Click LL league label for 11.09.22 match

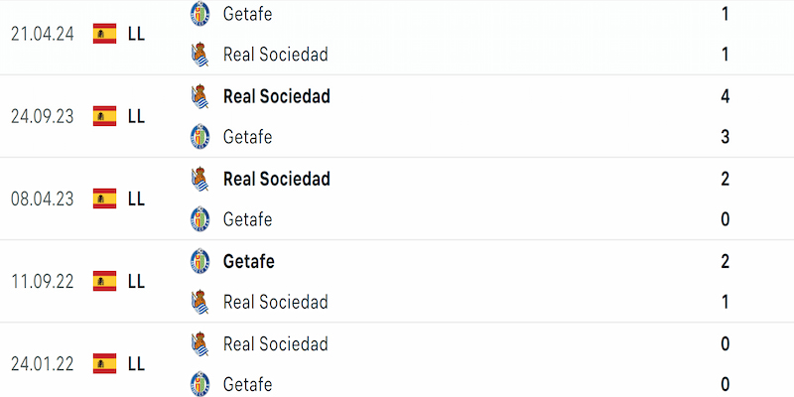pos(136,281)
